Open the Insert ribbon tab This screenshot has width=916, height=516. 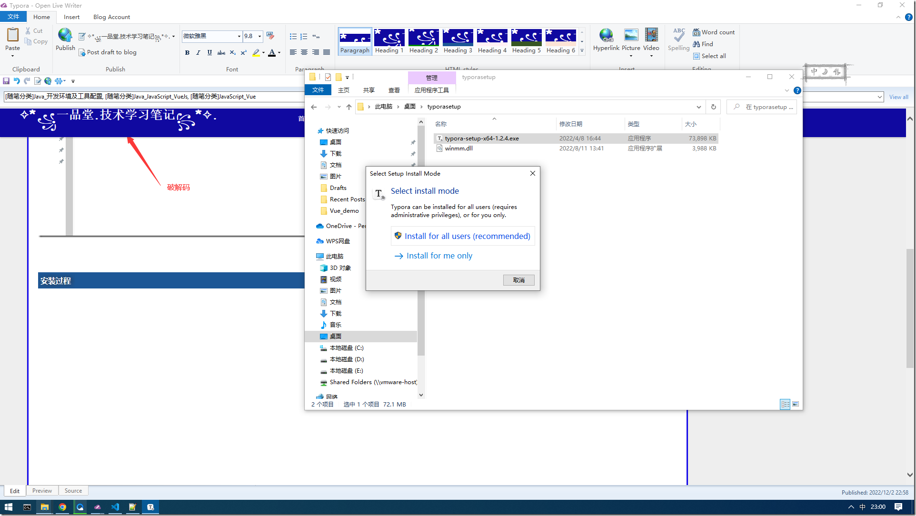tap(71, 17)
